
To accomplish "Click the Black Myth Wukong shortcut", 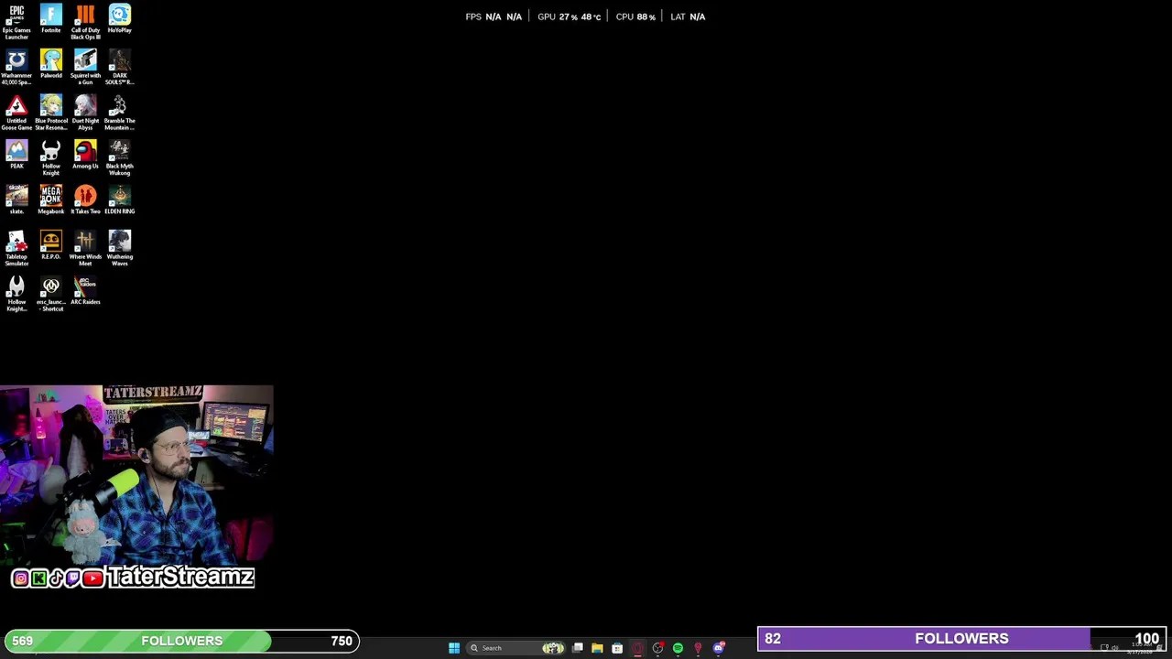I will pyautogui.click(x=120, y=158).
